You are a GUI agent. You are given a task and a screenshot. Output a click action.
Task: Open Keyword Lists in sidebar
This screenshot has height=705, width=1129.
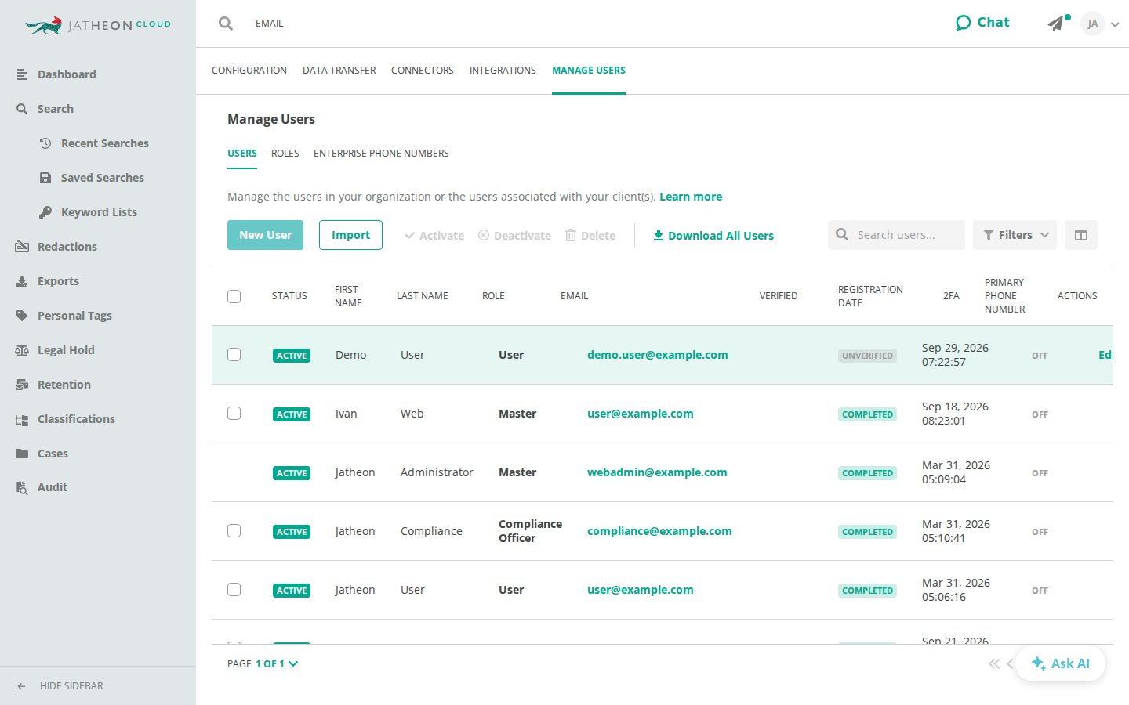(x=98, y=212)
